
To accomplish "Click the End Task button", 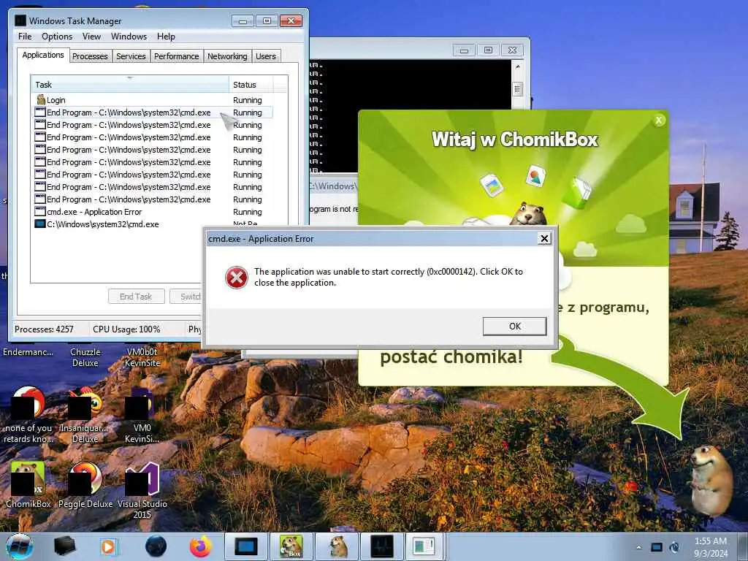I will coord(136,297).
